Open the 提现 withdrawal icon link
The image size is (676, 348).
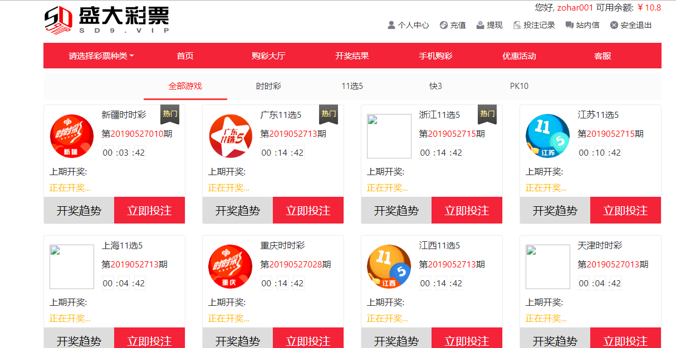click(x=481, y=25)
